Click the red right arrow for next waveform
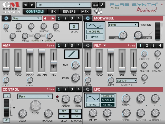This screenshot has height=124, width=165. point(53,18)
